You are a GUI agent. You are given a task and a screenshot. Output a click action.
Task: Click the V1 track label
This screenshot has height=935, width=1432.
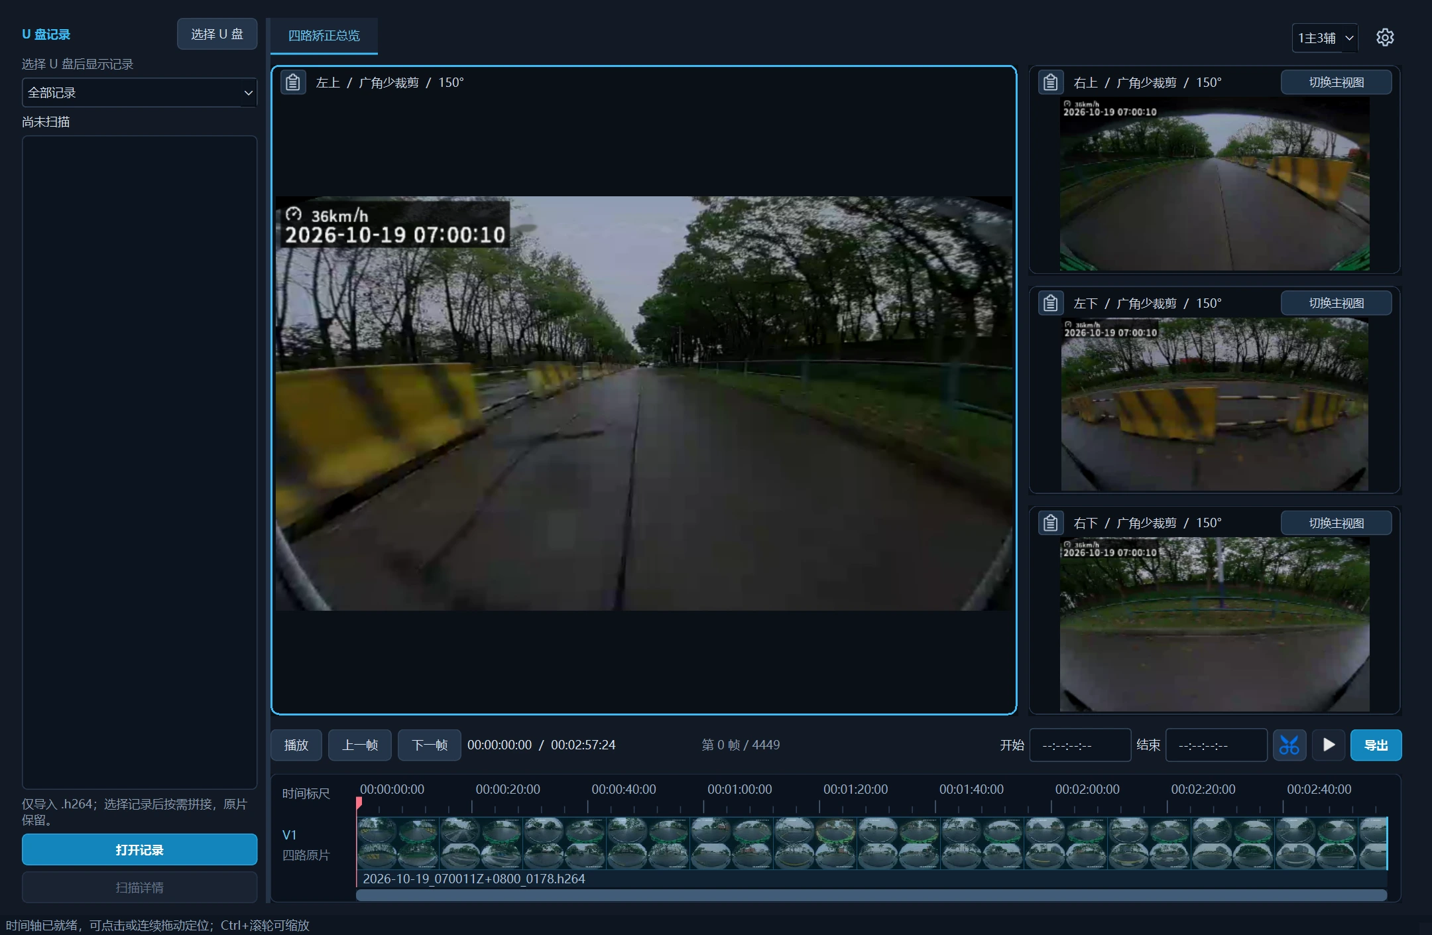[x=290, y=835]
